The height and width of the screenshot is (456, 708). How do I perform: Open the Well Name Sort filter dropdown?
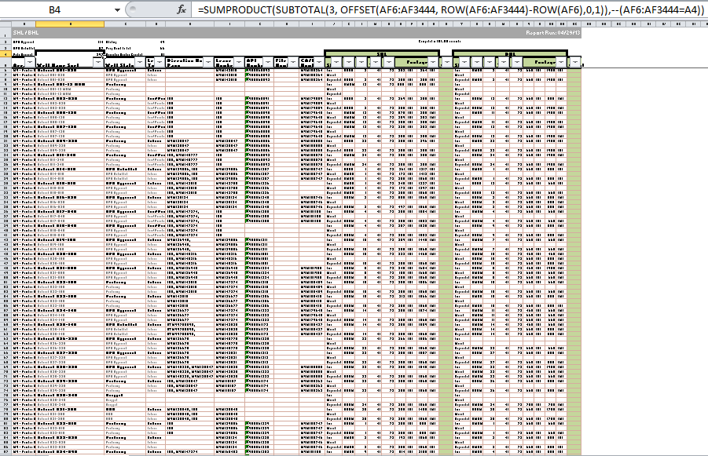(x=98, y=62)
